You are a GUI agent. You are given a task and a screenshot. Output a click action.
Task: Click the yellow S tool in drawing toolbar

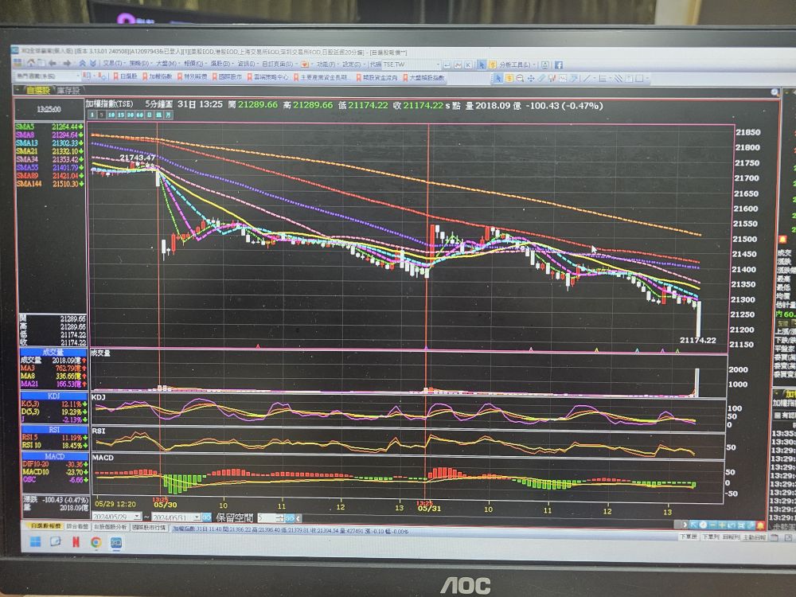509,78
